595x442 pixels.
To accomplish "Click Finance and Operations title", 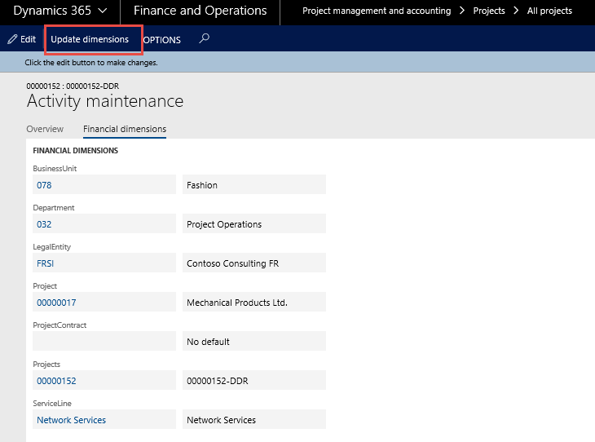I will 200,11.
